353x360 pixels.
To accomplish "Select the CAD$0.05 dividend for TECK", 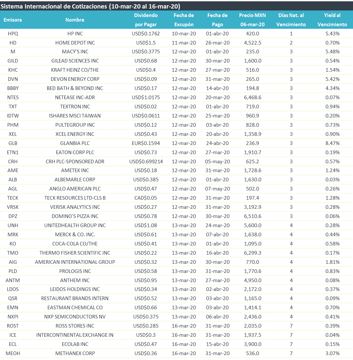I will pyautogui.click(x=146, y=198).
